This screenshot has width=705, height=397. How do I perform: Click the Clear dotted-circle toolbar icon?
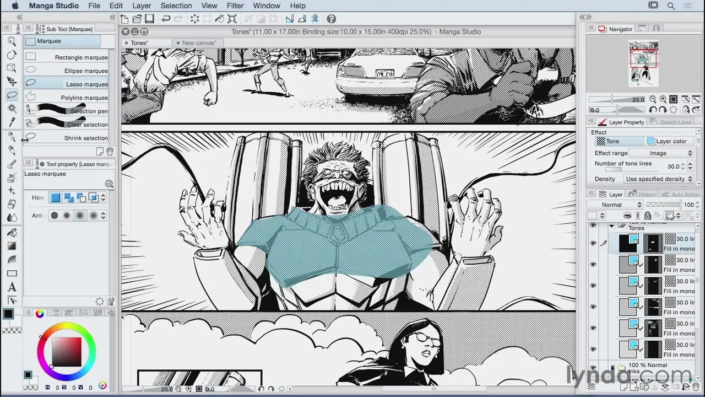(194, 19)
